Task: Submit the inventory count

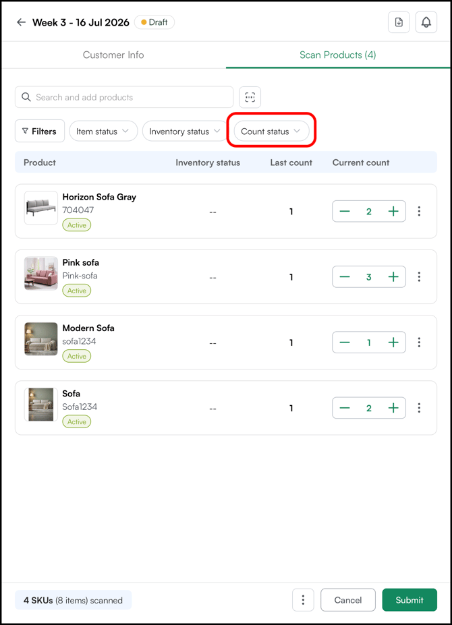Action: tap(409, 600)
